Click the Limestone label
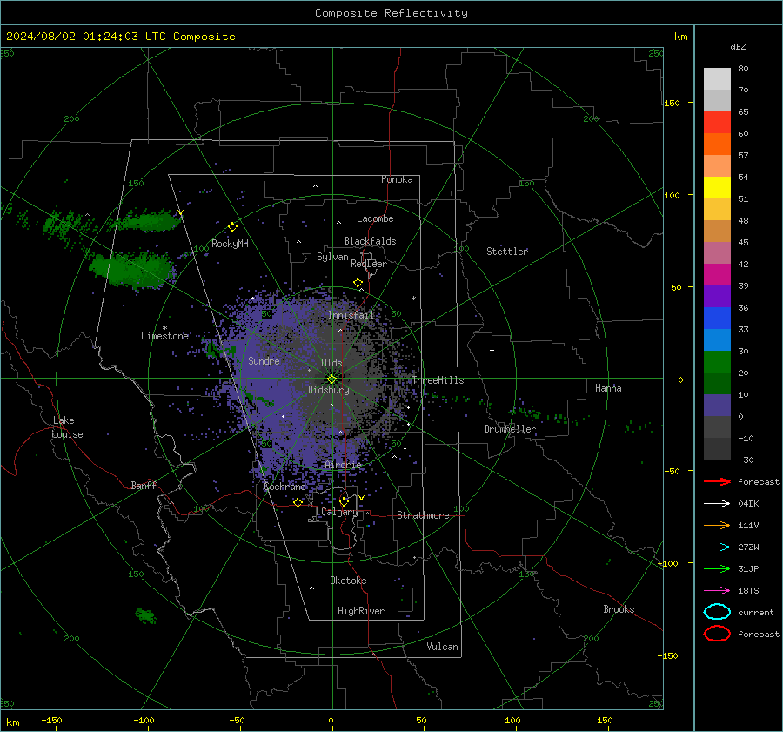 pyautogui.click(x=164, y=336)
